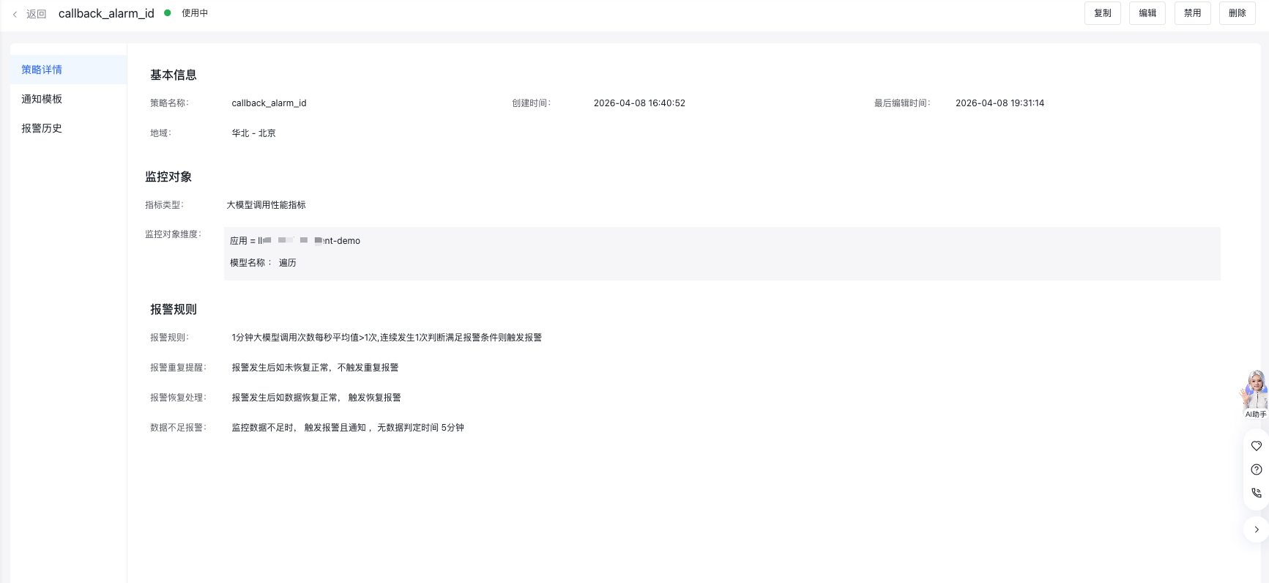Click the 返回 link text

(36, 14)
